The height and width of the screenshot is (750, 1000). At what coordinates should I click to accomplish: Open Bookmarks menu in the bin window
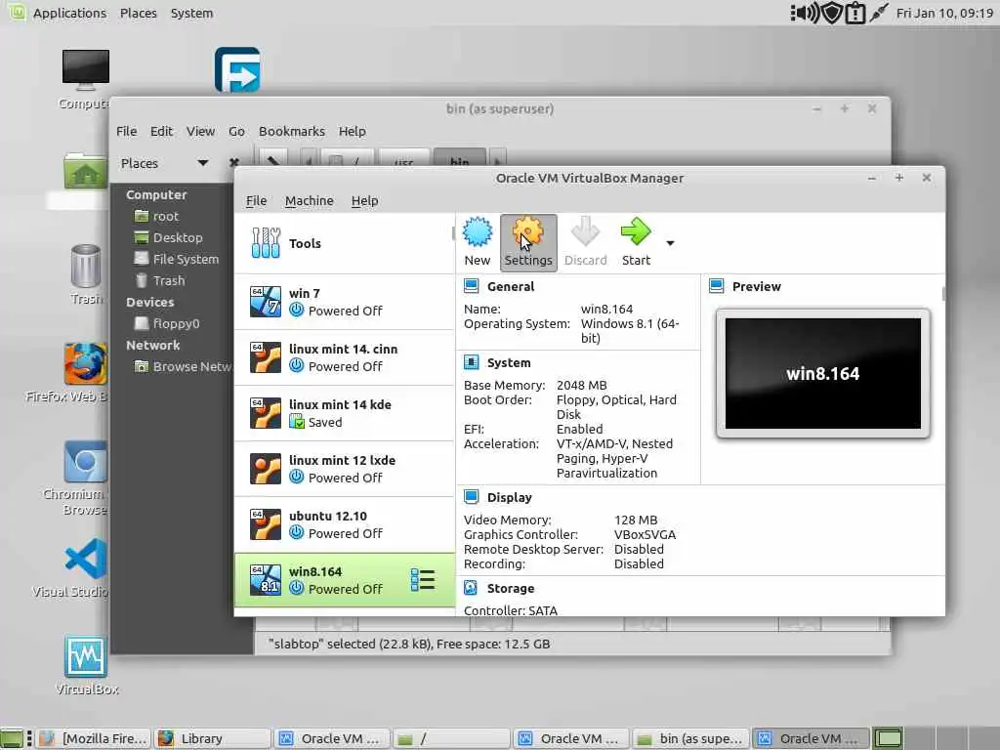click(291, 131)
